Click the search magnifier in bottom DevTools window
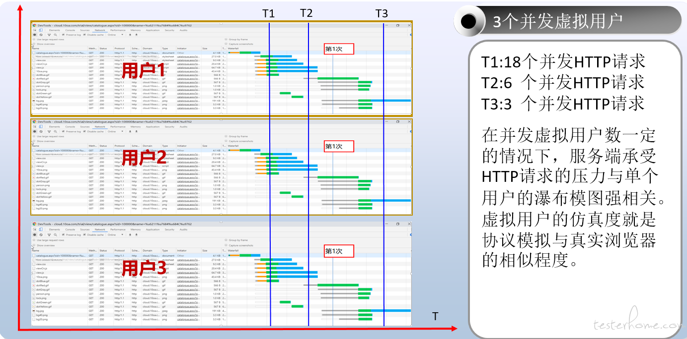 [56, 235]
